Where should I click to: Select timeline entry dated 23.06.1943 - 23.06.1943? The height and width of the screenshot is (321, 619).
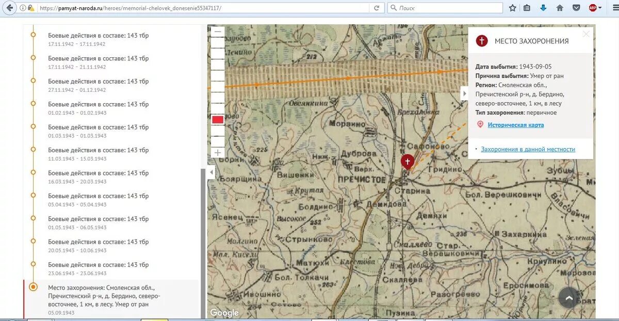[x=99, y=268]
